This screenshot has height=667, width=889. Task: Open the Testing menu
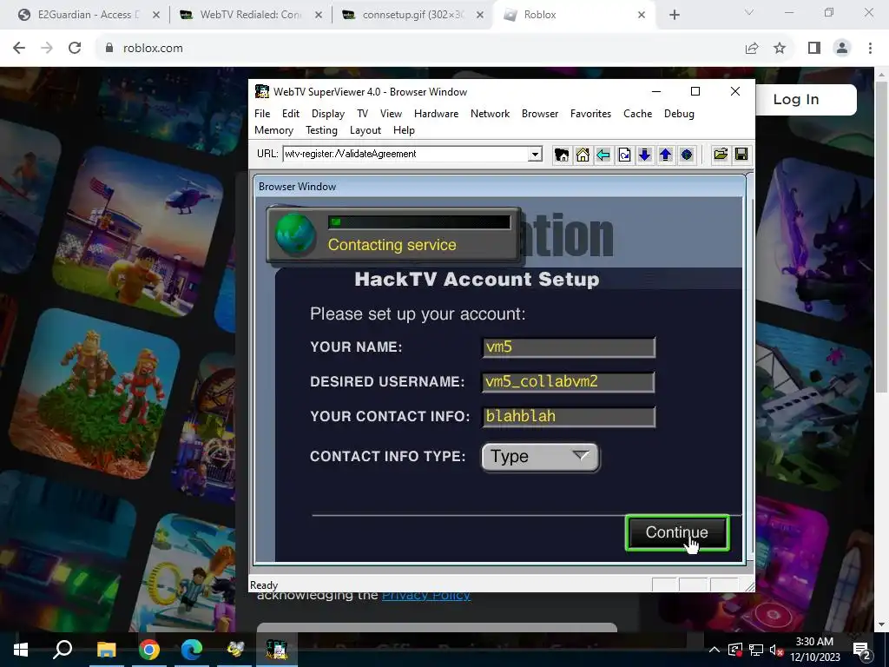point(321,130)
